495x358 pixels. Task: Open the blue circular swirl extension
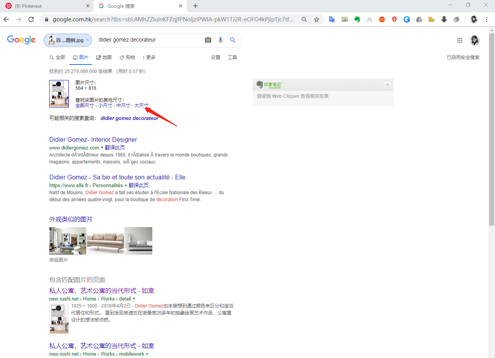click(407, 19)
